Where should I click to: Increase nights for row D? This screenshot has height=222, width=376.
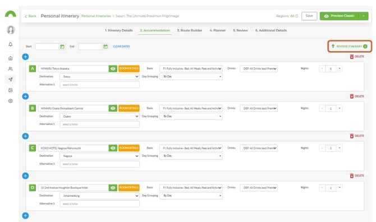[x=340, y=188]
